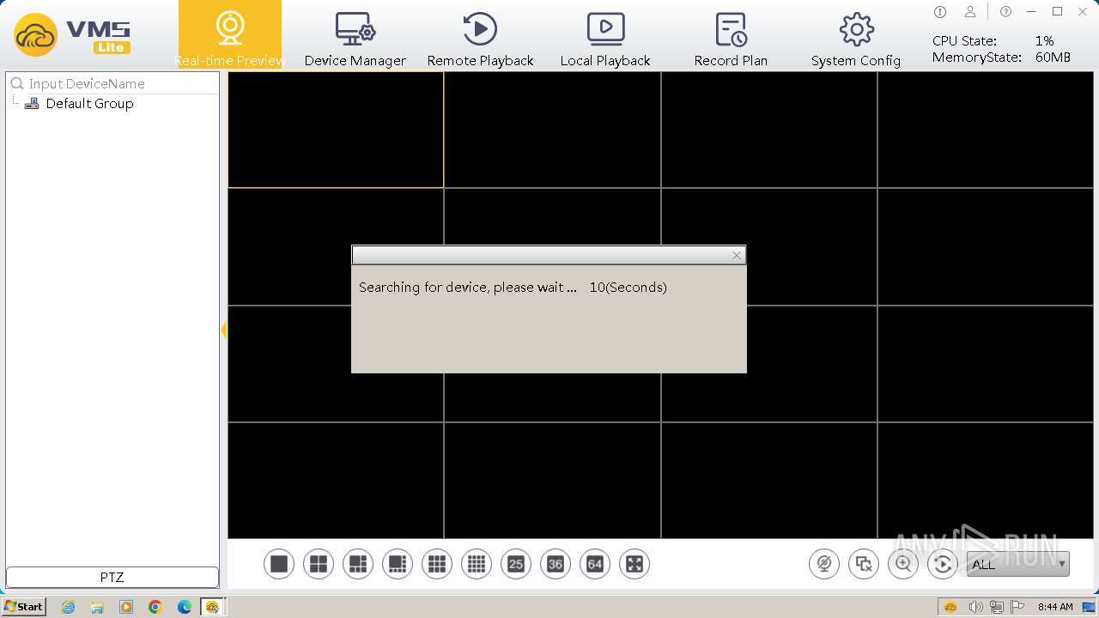Close all preview windows icon
Image resolution: width=1099 pixels, height=618 pixels.
pyautogui.click(x=864, y=564)
